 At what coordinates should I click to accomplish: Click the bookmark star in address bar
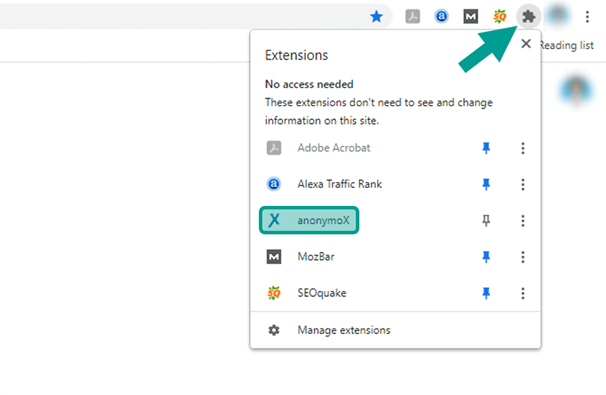376,17
